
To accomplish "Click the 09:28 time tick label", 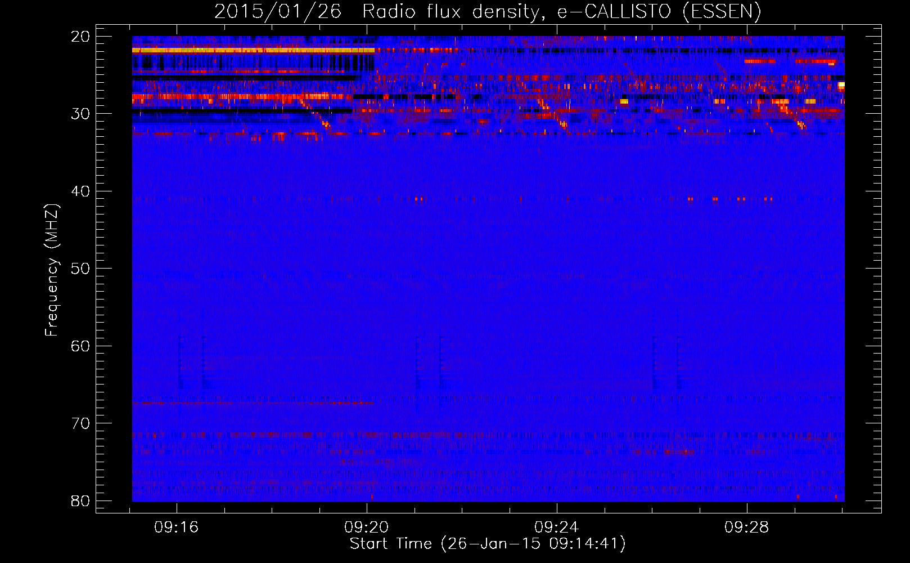I will click(x=747, y=527).
